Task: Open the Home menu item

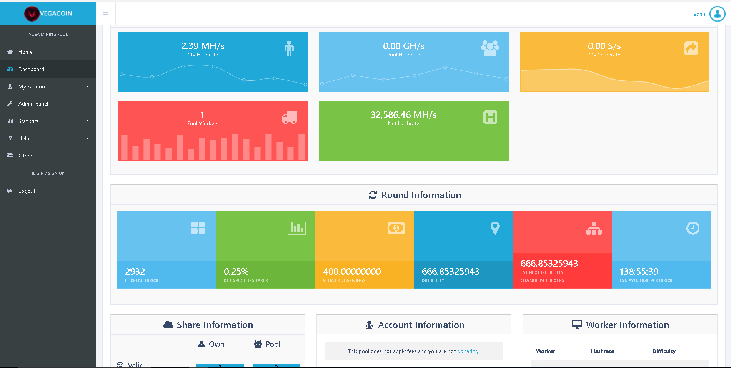Action: 48,52
